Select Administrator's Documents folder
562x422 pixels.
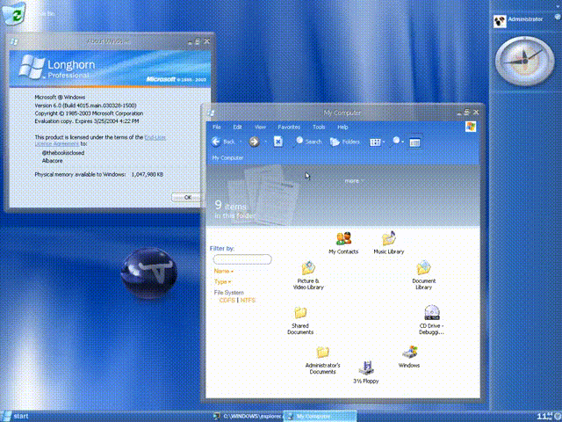point(322,360)
